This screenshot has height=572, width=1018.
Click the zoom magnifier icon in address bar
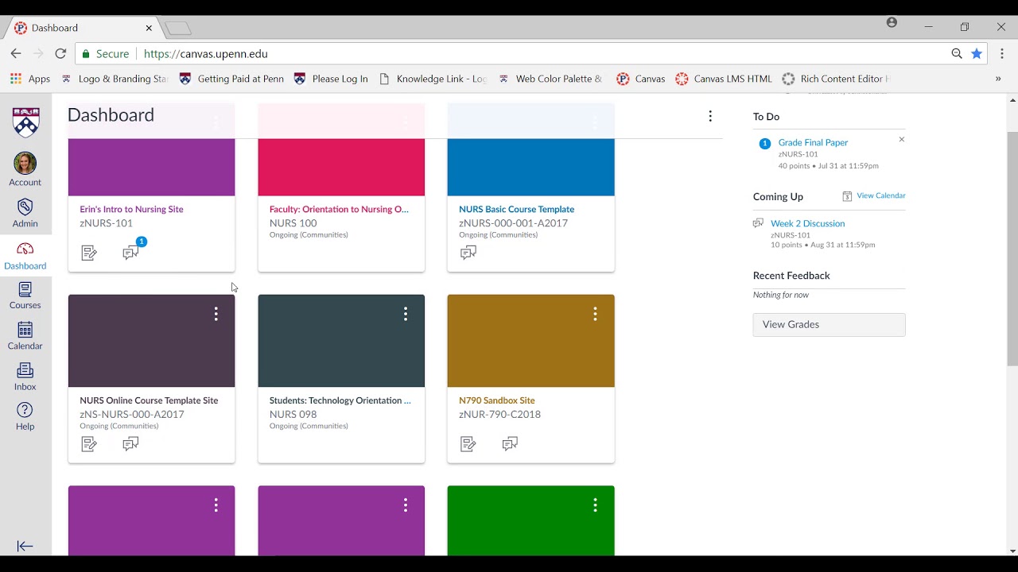pyautogui.click(x=957, y=53)
